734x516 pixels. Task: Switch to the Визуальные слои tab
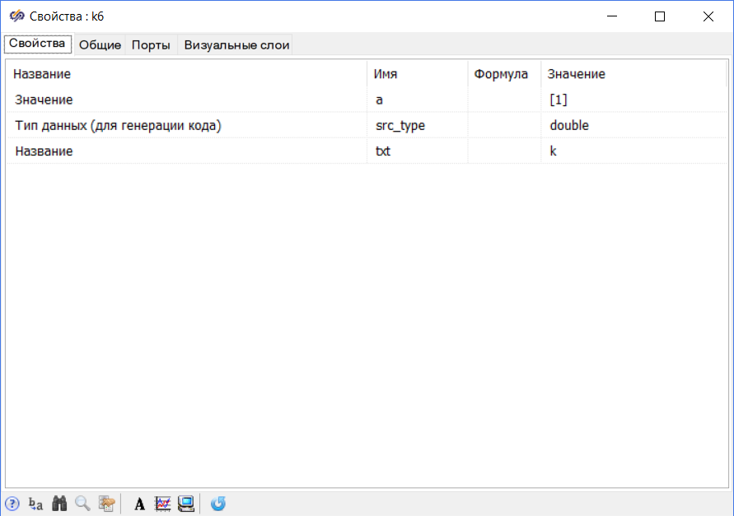click(x=236, y=45)
